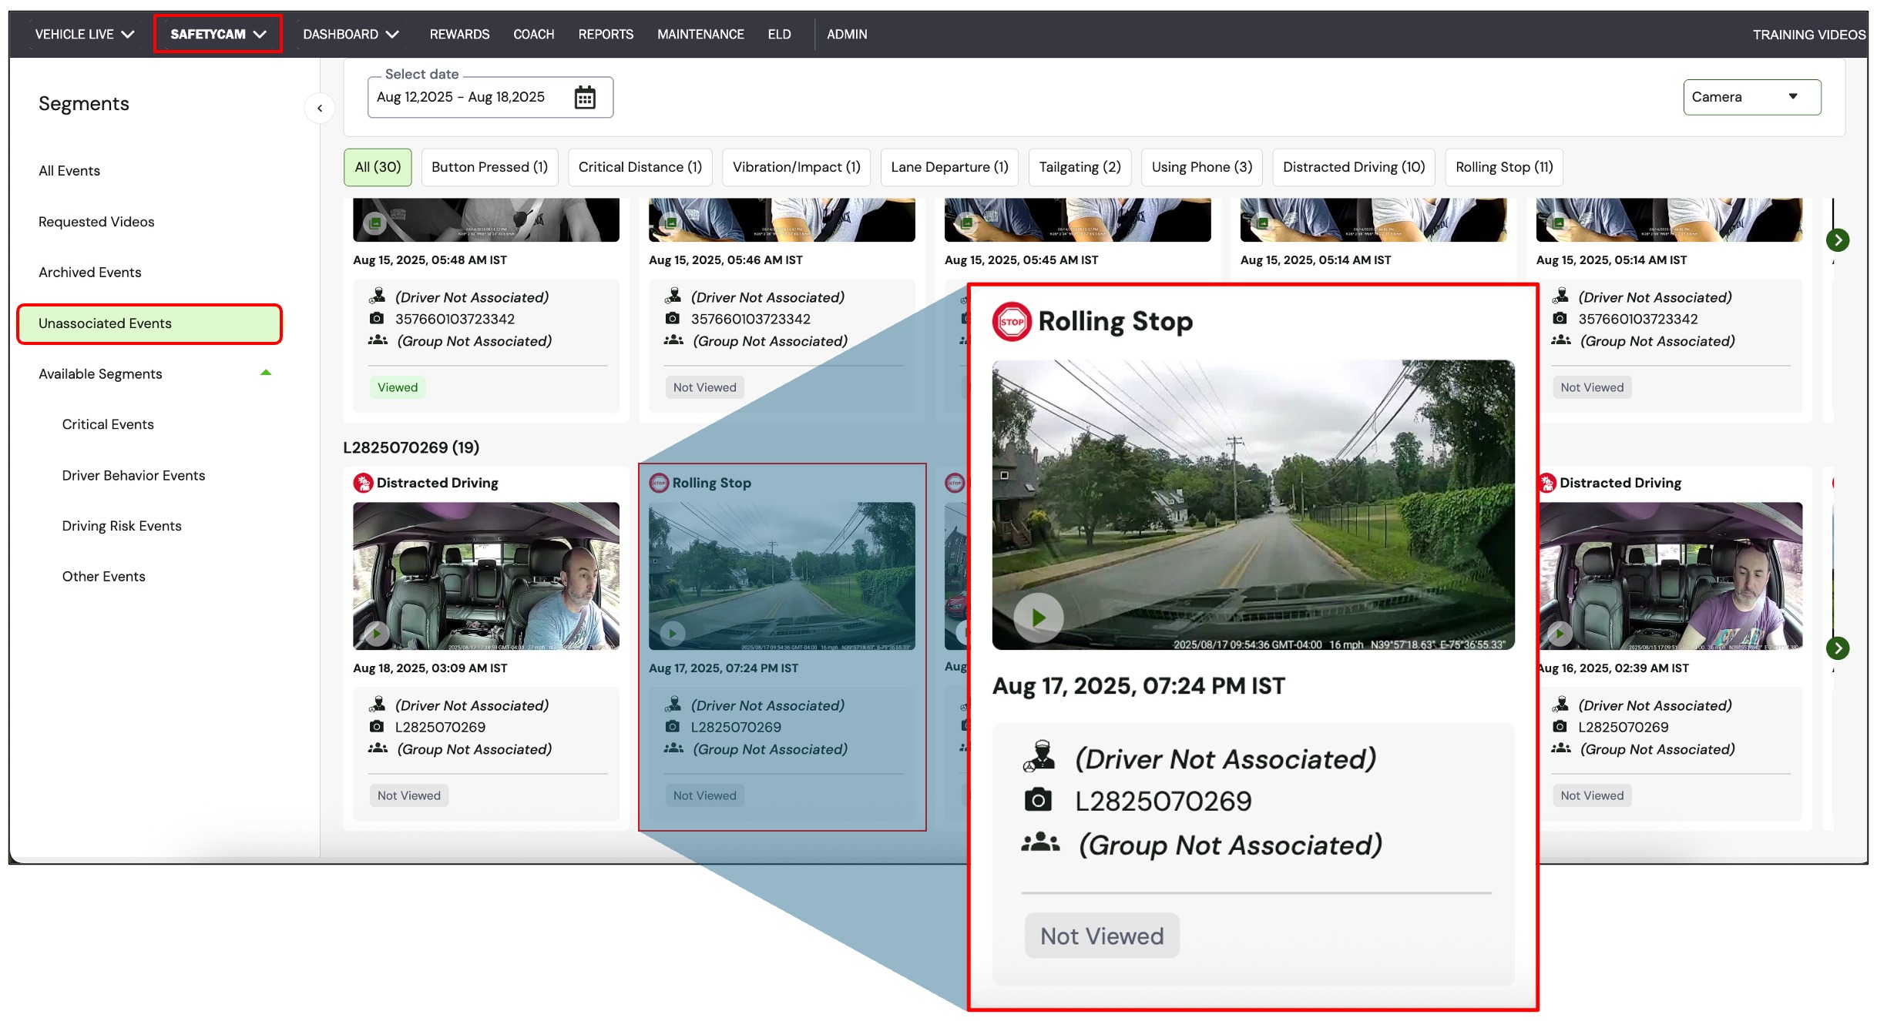Click driver icon in enlarged event card
This screenshot has height=1021, width=1877.
(x=1039, y=756)
